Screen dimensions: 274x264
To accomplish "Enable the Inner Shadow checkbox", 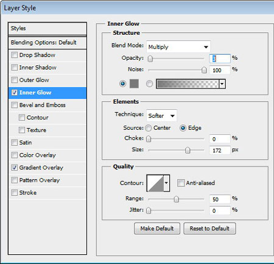I will [15, 67].
